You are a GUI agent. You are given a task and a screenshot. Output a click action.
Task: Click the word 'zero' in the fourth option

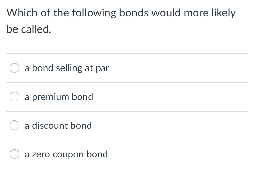tap(41, 155)
